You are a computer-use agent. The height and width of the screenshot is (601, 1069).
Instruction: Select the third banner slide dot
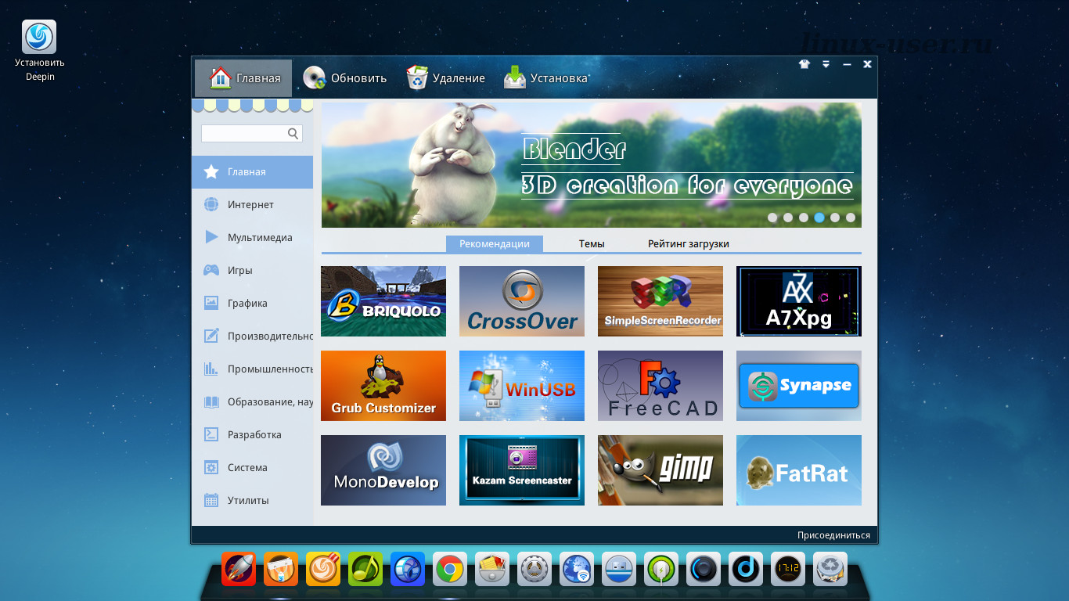click(x=804, y=218)
